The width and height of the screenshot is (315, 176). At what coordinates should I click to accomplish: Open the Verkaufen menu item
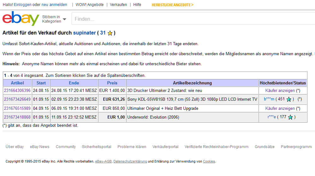tap(119, 5)
